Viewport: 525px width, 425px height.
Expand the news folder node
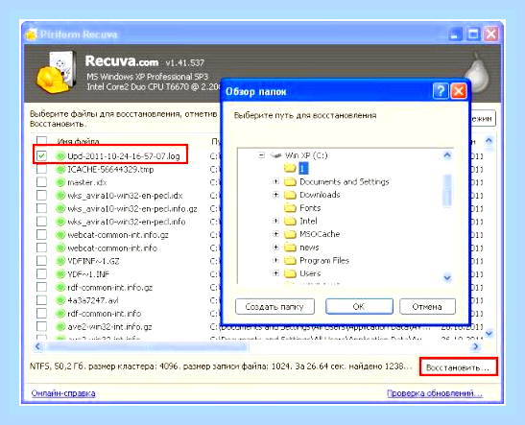point(275,248)
